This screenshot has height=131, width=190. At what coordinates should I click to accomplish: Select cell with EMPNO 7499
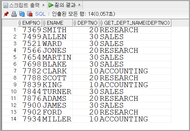coord(30,37)
